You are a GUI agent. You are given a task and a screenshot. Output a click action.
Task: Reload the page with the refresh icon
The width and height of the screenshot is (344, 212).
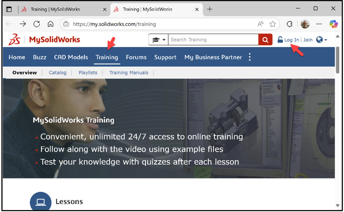[36, 24]
